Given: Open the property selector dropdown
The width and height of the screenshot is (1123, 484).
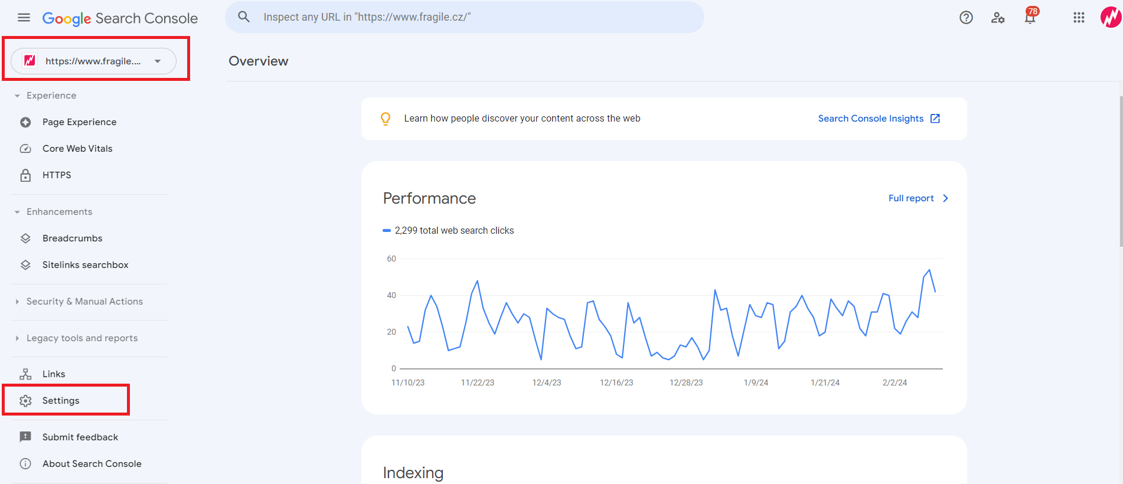Looking at the screenshot, I should [x=93, y=61].
